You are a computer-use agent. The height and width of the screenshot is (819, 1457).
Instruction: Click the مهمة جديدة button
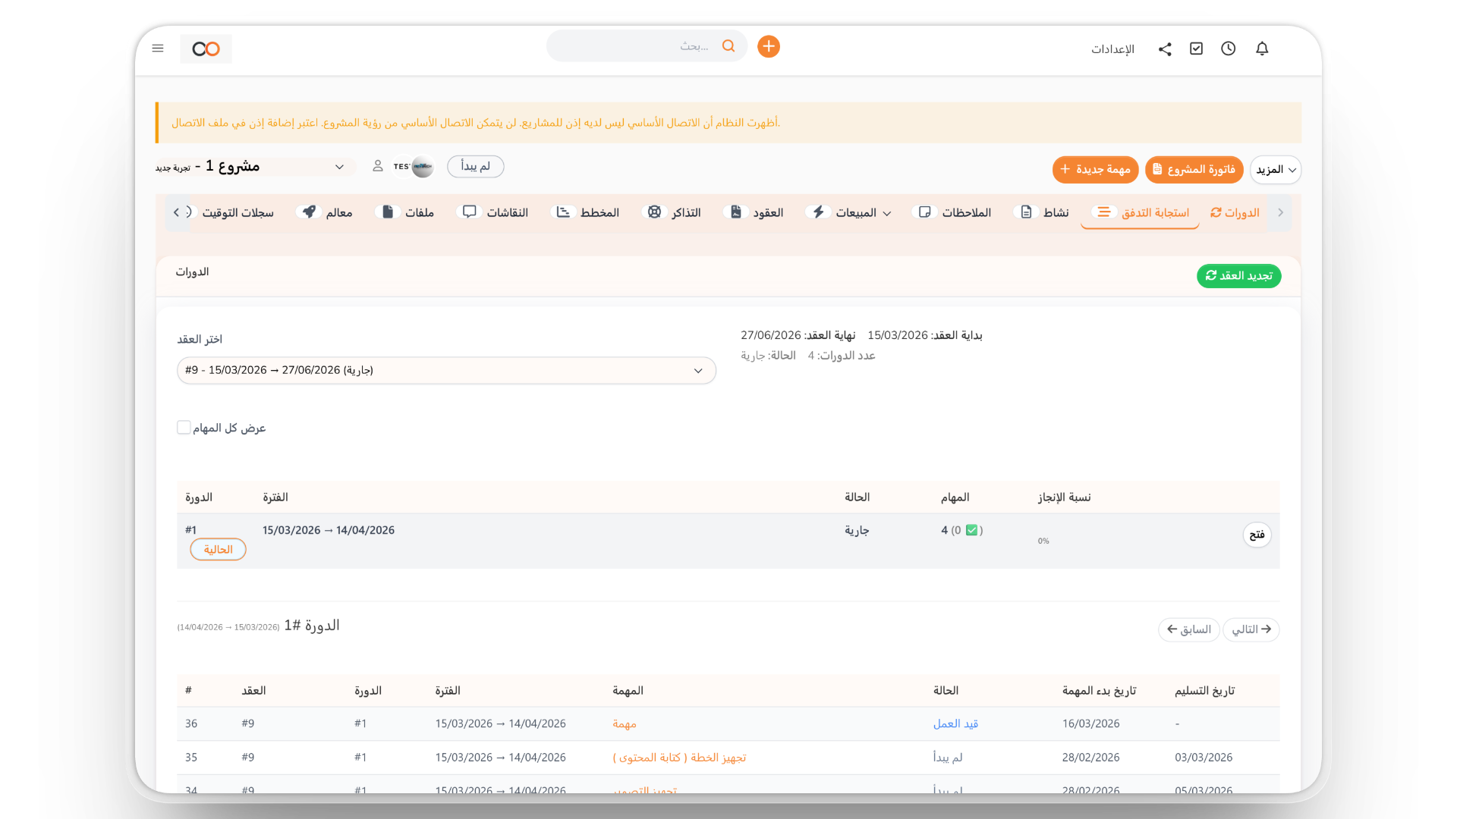(x=1095, y=170)
